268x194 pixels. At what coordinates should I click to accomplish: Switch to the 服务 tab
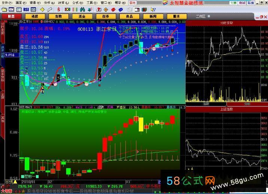tap(177, 16)
